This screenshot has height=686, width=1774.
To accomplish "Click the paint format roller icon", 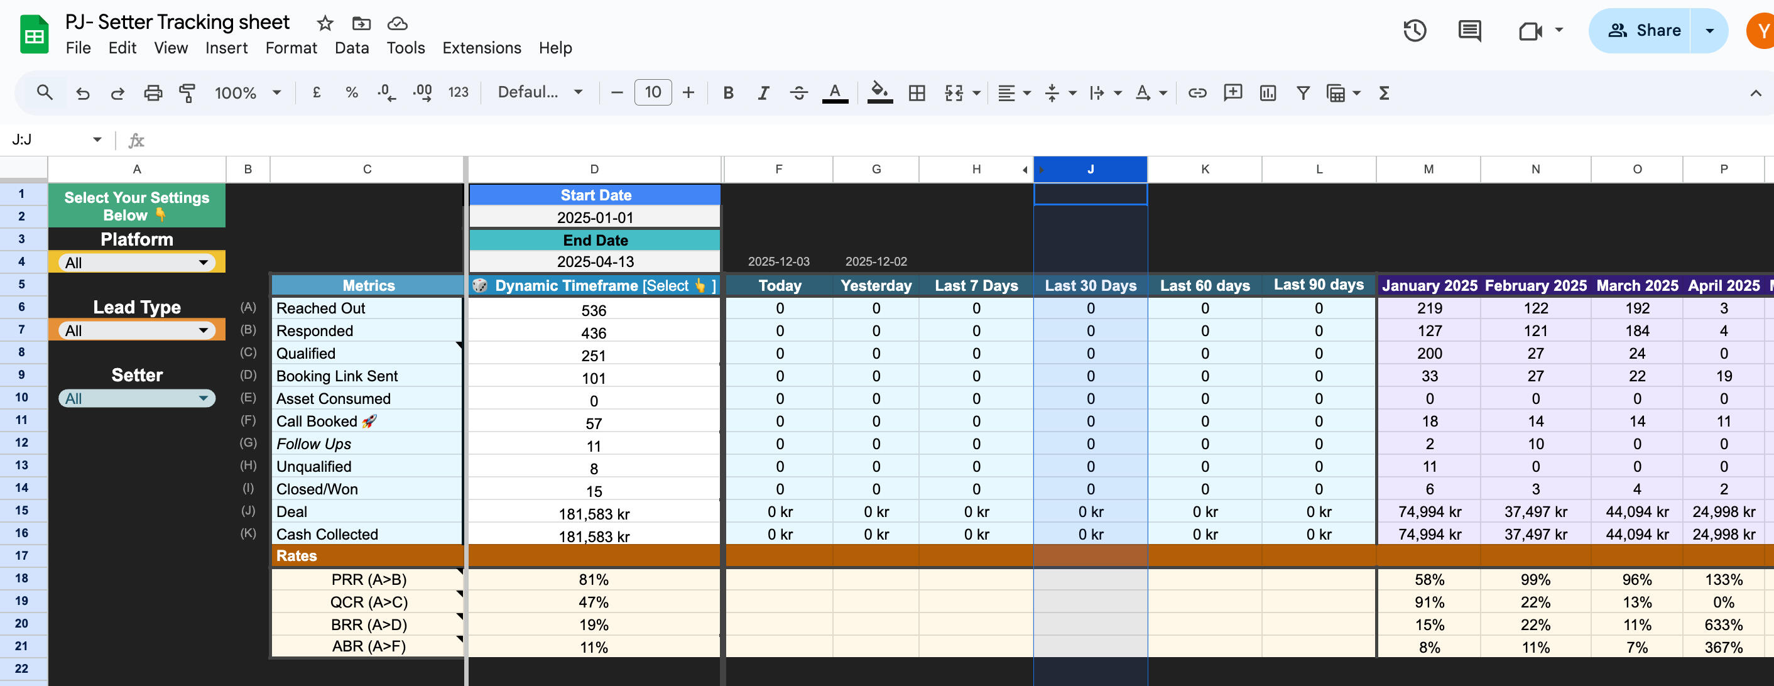I will [187, 93].
